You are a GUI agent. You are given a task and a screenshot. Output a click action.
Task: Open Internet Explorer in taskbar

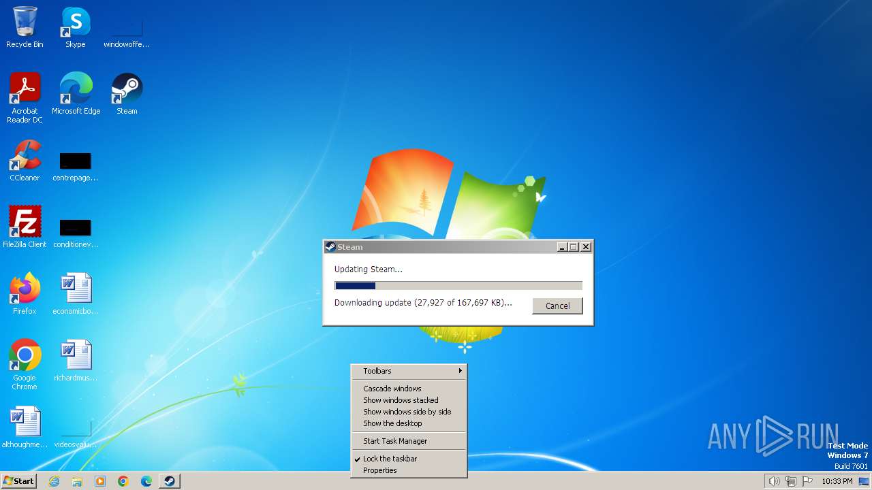54,481
